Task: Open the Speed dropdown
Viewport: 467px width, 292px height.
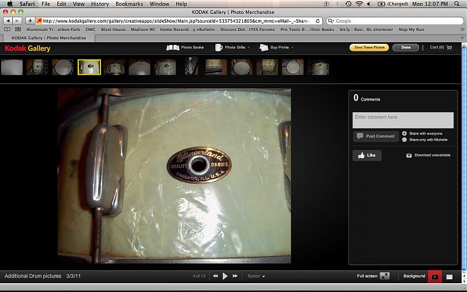Action: 256,276
